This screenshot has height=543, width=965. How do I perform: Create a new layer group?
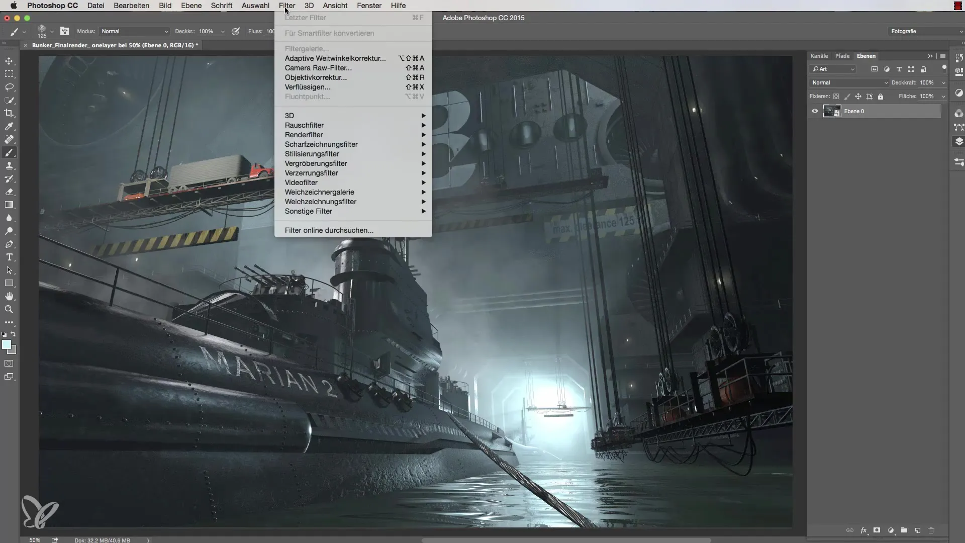[x=904, y=530]
